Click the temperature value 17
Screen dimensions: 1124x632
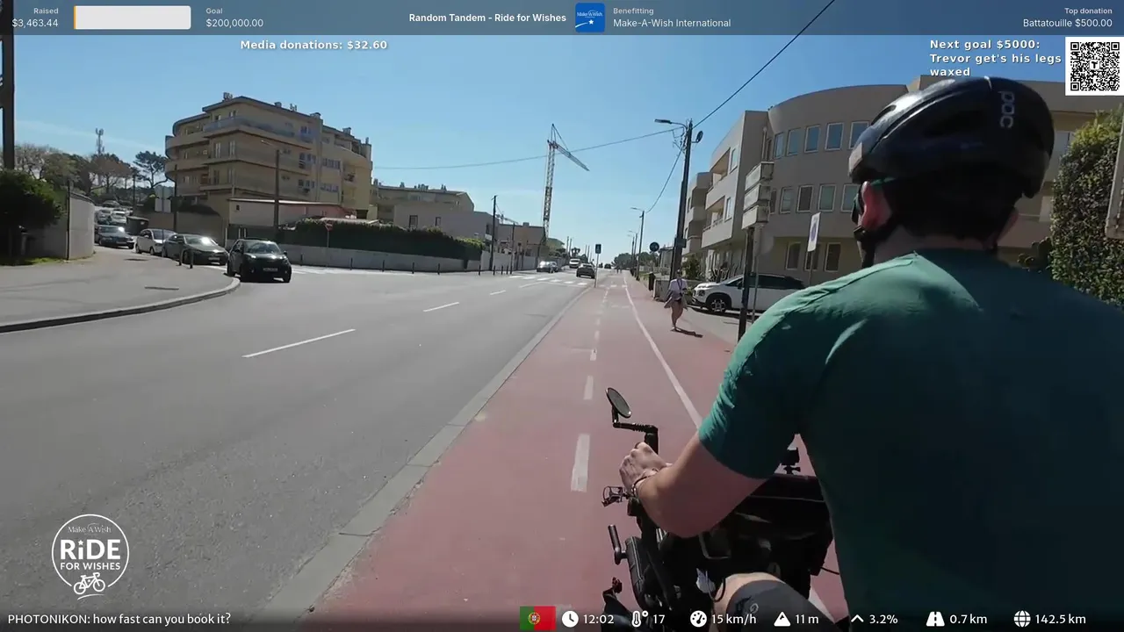[659, 619]
